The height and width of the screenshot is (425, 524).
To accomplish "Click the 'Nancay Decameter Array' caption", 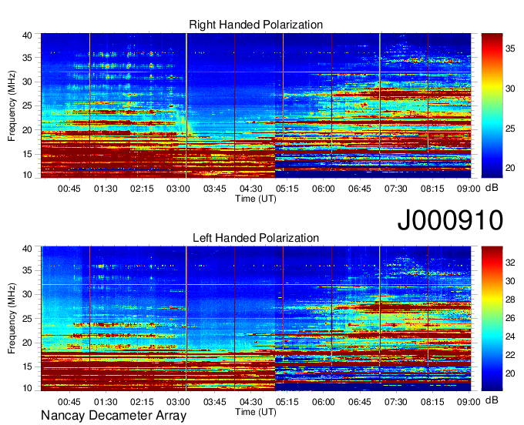I will 113,416.
